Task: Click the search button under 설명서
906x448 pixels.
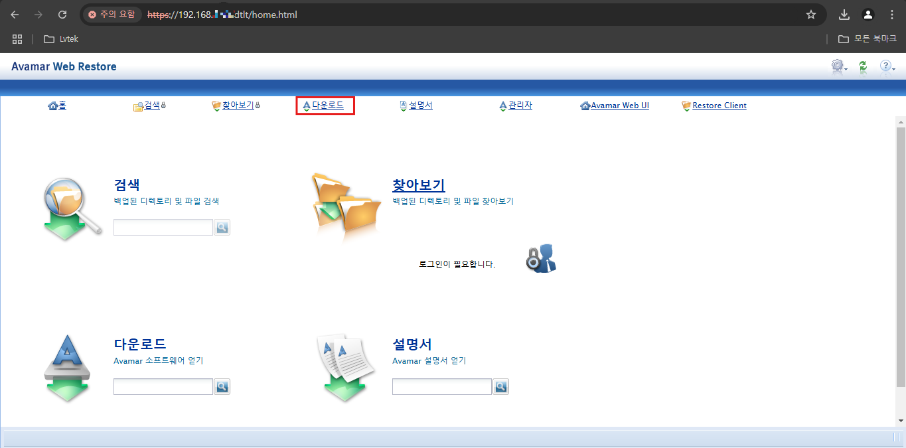Action: [501, 386]
